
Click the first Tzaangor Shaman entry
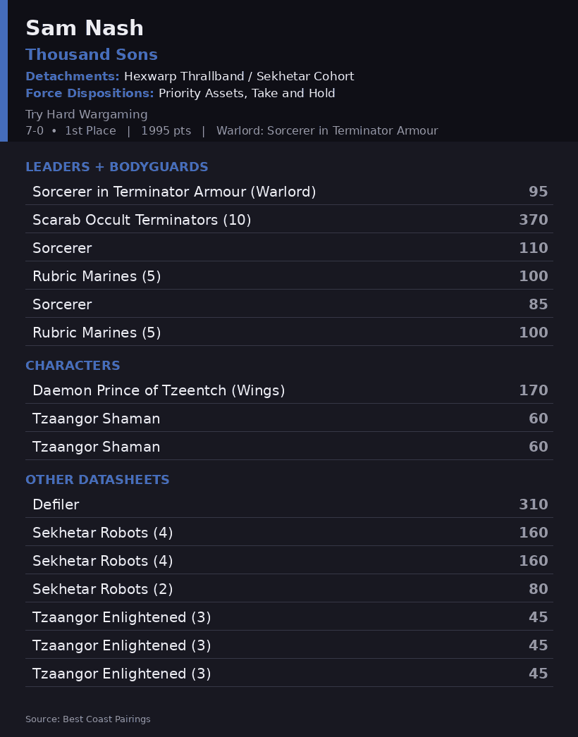click(x=289, y=419)
